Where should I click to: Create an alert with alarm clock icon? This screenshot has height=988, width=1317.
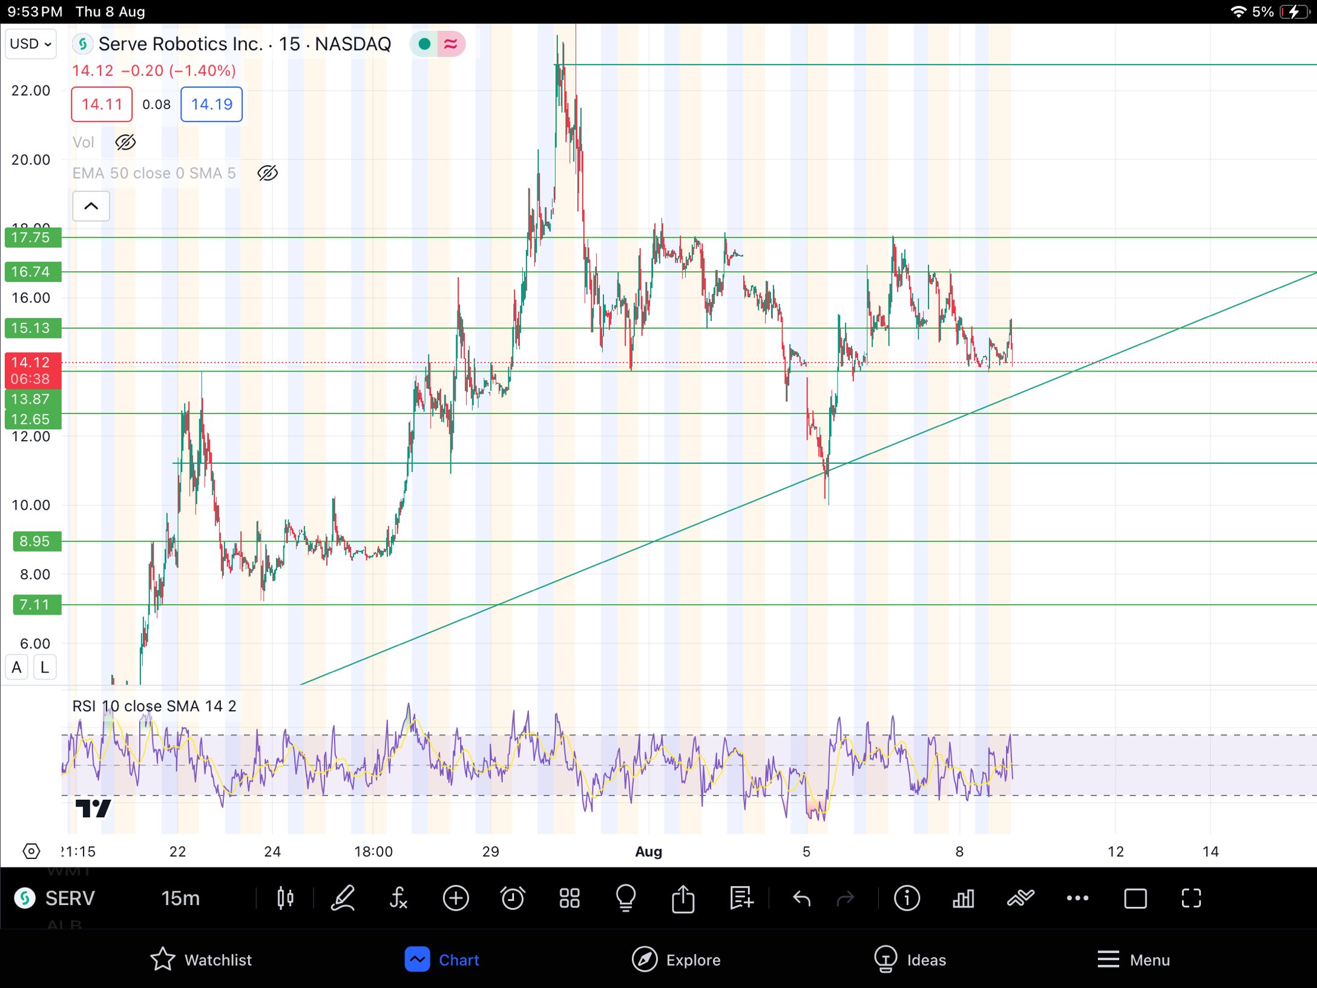pyautogui.click(x=513, y=898)
